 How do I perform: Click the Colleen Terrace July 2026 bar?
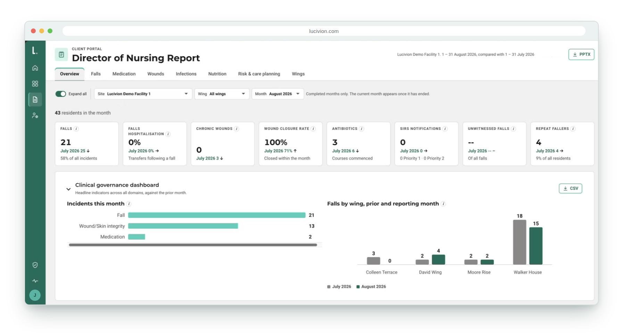373,261
